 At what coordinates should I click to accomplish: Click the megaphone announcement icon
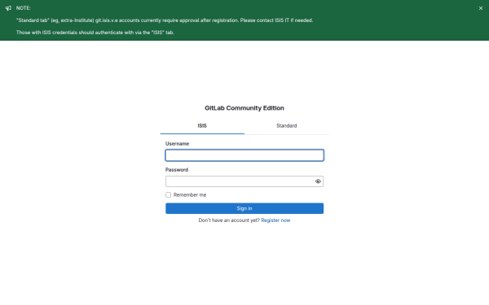point(8,8)
